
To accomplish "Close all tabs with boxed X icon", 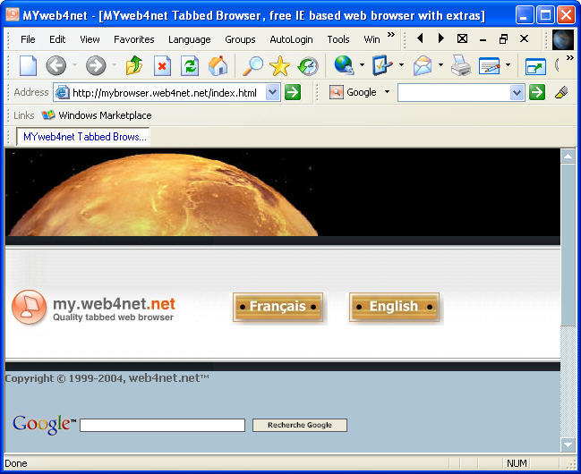I will pyautogui.click(x=462, y=38).
